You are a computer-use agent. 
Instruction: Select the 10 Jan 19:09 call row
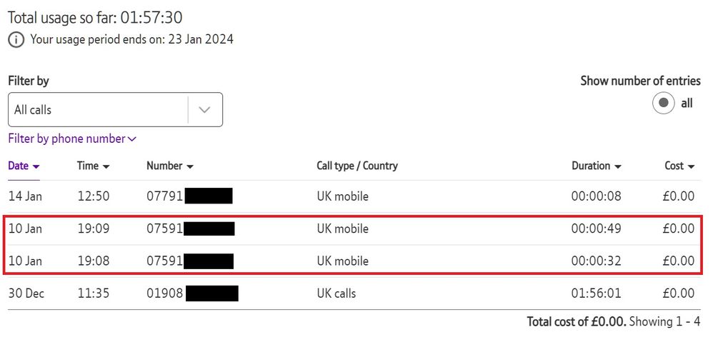[350, 228]
